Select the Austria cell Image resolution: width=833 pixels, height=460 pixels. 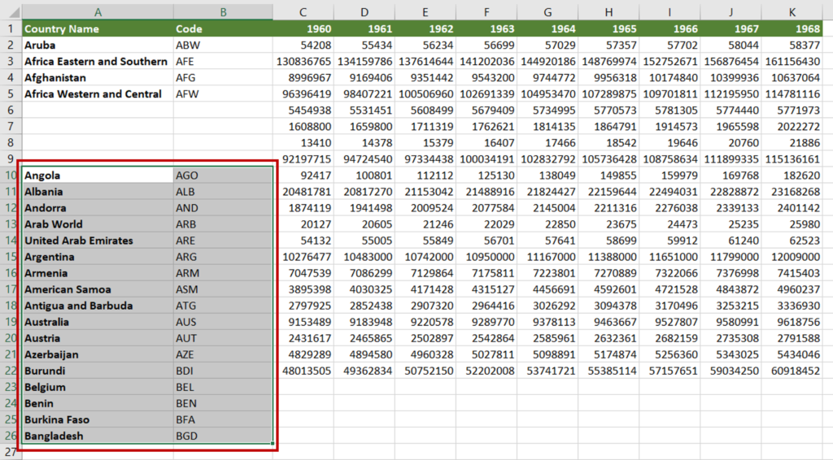click(98, 338)
